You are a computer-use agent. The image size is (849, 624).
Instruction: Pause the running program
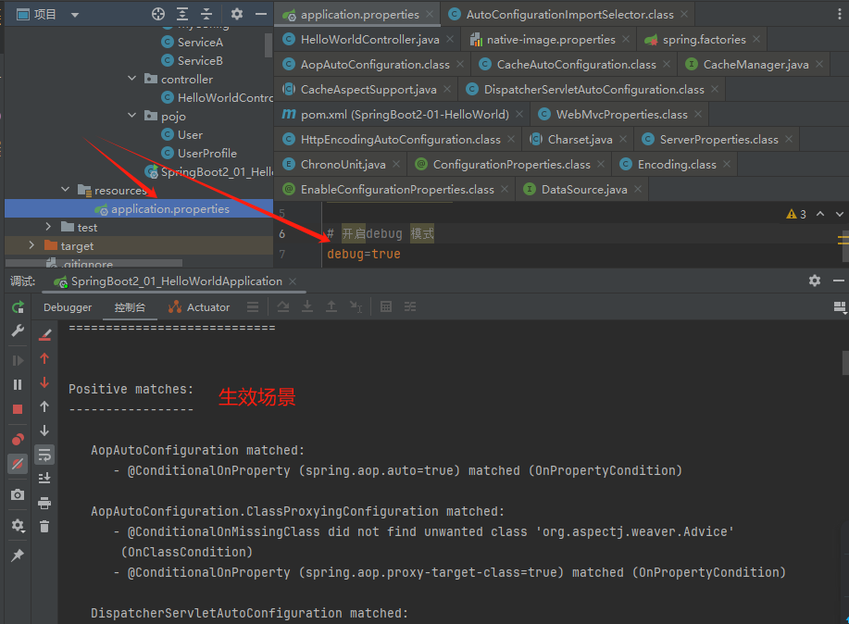coord(18,384)
